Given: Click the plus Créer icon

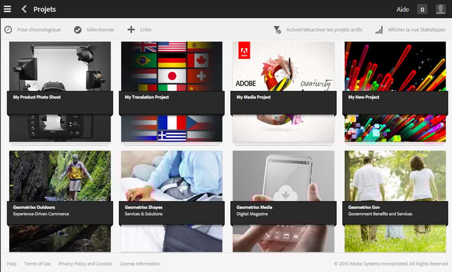Looking at the screenshot, I should point(131,29).
